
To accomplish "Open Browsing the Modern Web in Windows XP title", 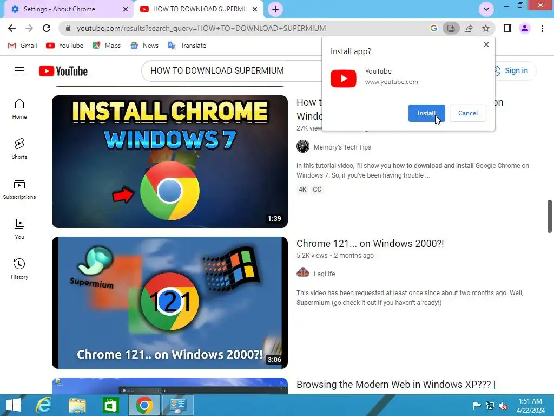I will click(x=395, y=385).
